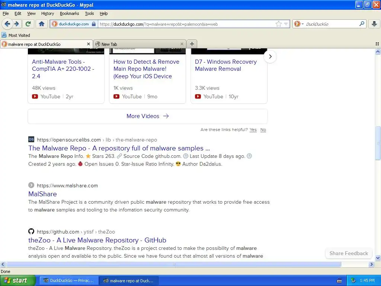Open The Malware Repo result title
381x286 pixels.
119,148
